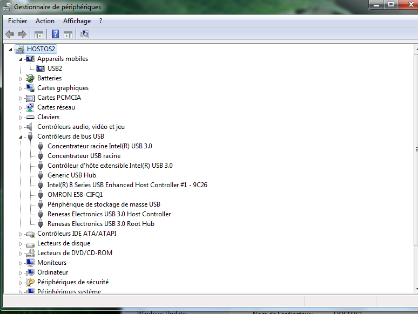Viewport: 418px width, 315px height.
Task: Click the HOSTOS2 computer icon
Action: (x=20, y=49)
